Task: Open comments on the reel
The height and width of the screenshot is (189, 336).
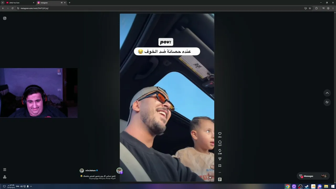Action: (220, 142)
